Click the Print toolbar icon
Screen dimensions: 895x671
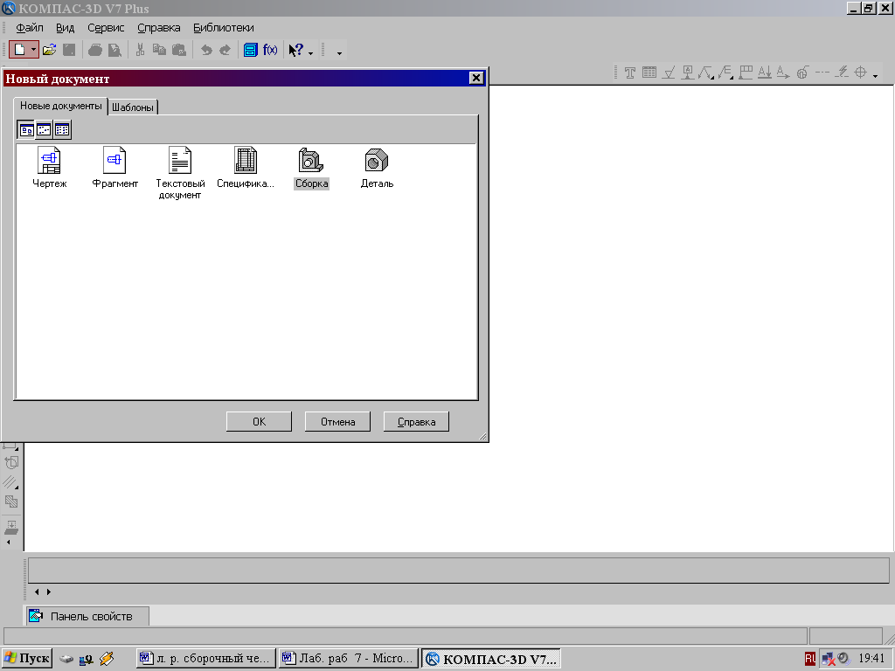click(x=95, y=50)
